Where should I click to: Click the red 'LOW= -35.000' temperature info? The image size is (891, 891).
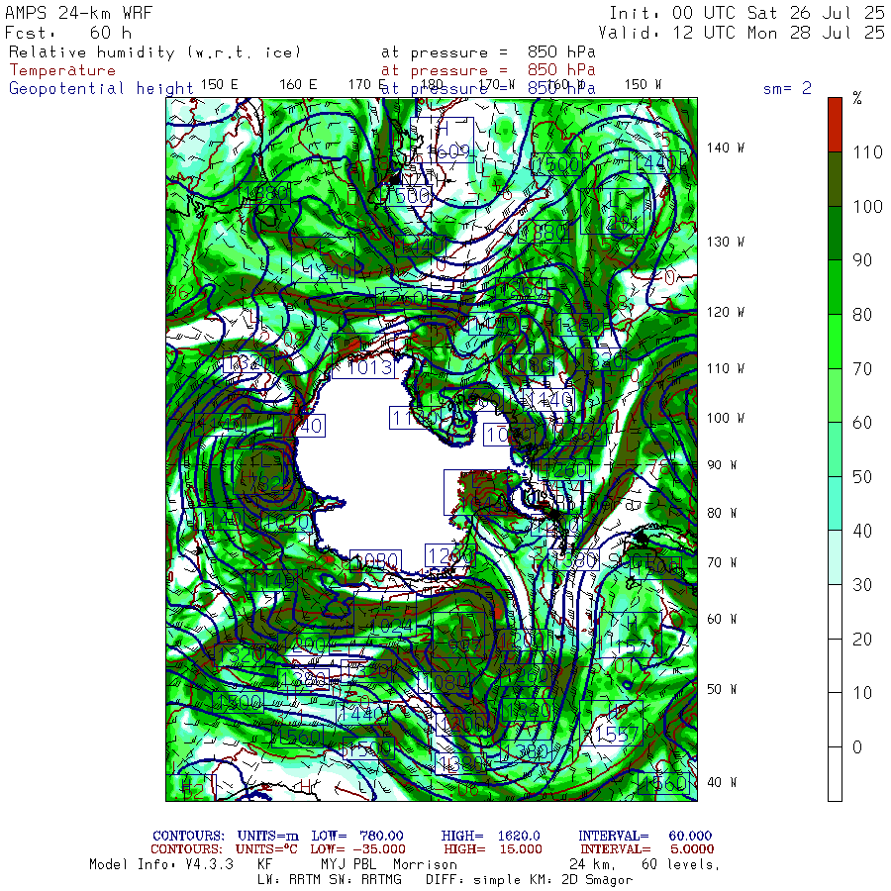click(358, 849)
